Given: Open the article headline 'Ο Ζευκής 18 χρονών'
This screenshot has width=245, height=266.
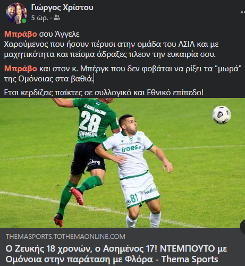Looking at the screenshot, I should (116, 254).
